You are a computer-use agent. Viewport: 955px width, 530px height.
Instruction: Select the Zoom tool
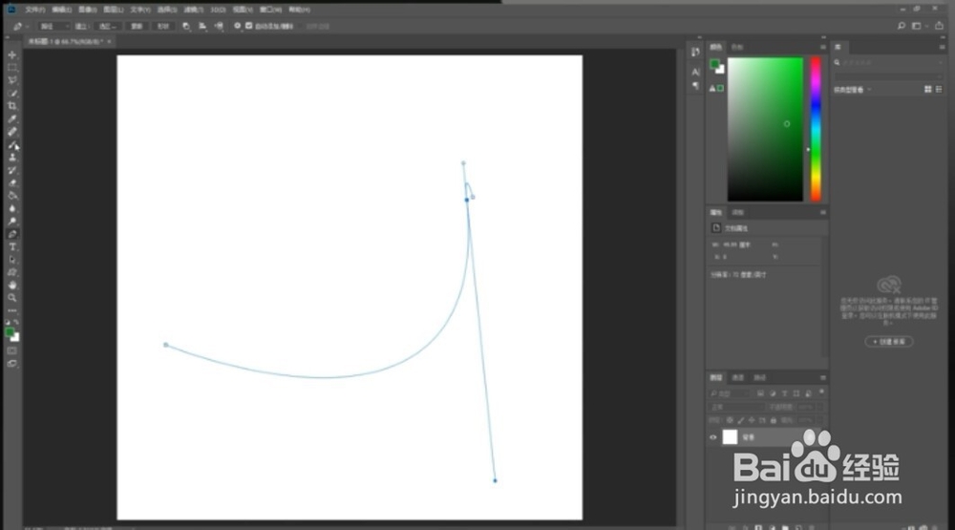[x=12, y=298]
